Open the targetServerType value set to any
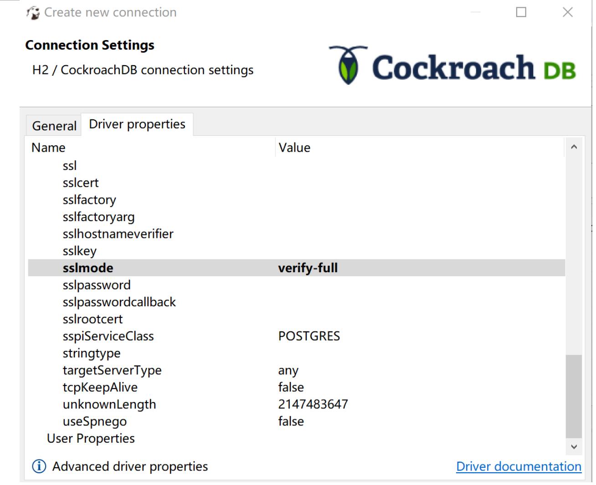The width and height of the screenshot is (596, 485). 288,370
